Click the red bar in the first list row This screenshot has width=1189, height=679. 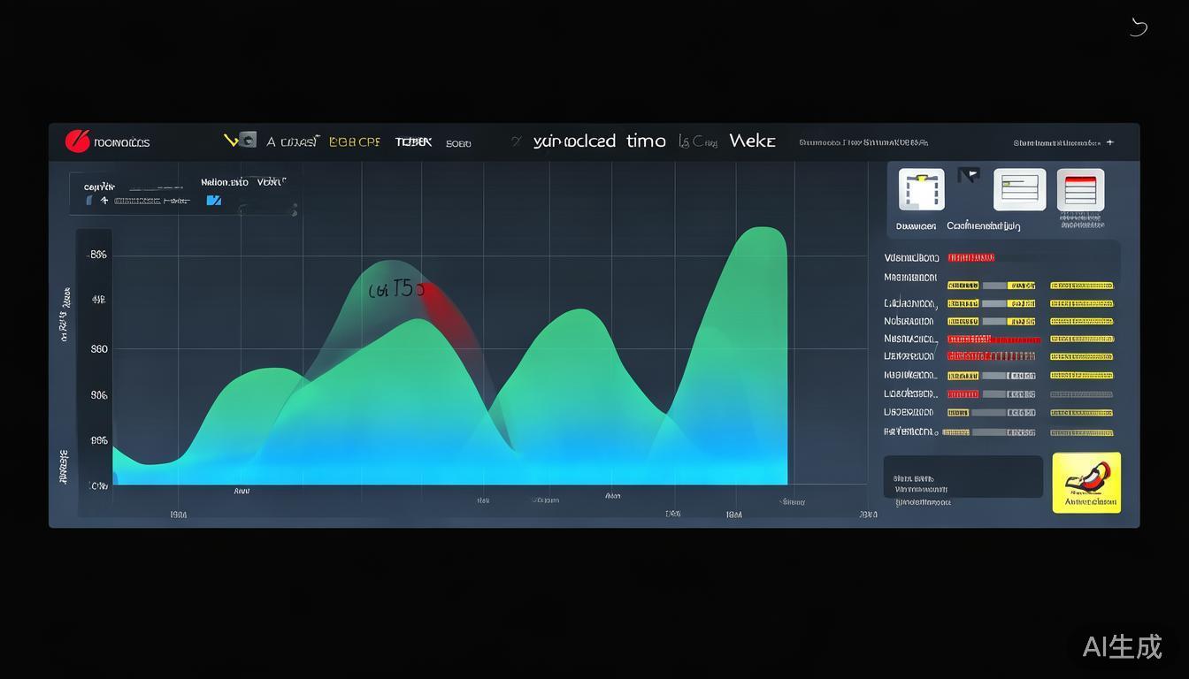tap(971, 258)
